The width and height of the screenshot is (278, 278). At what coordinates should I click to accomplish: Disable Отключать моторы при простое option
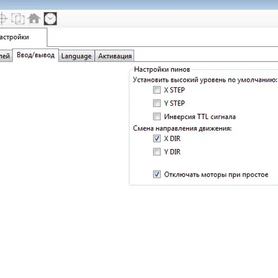tap(157, 174)
